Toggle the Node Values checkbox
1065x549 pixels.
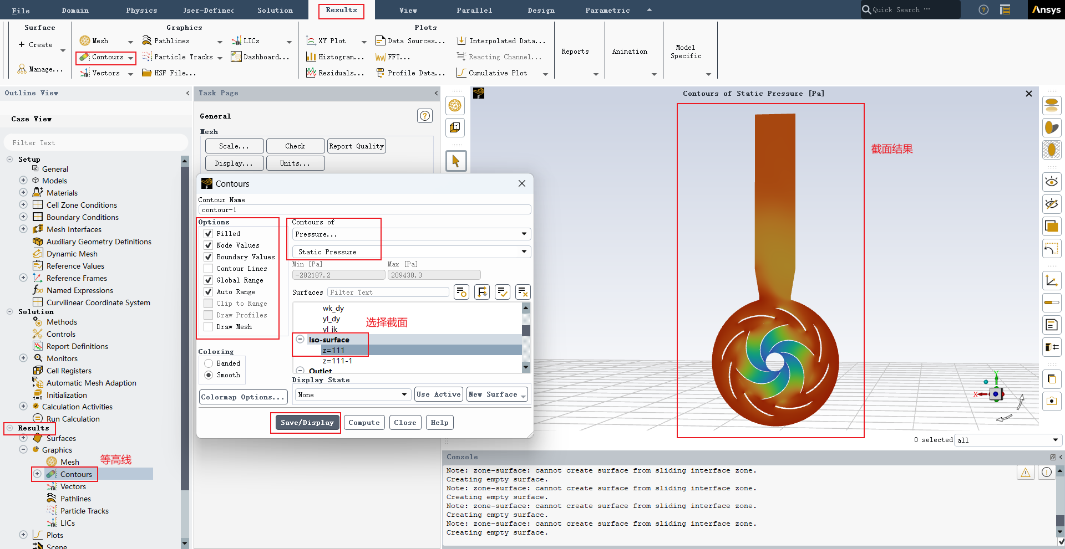209,245
